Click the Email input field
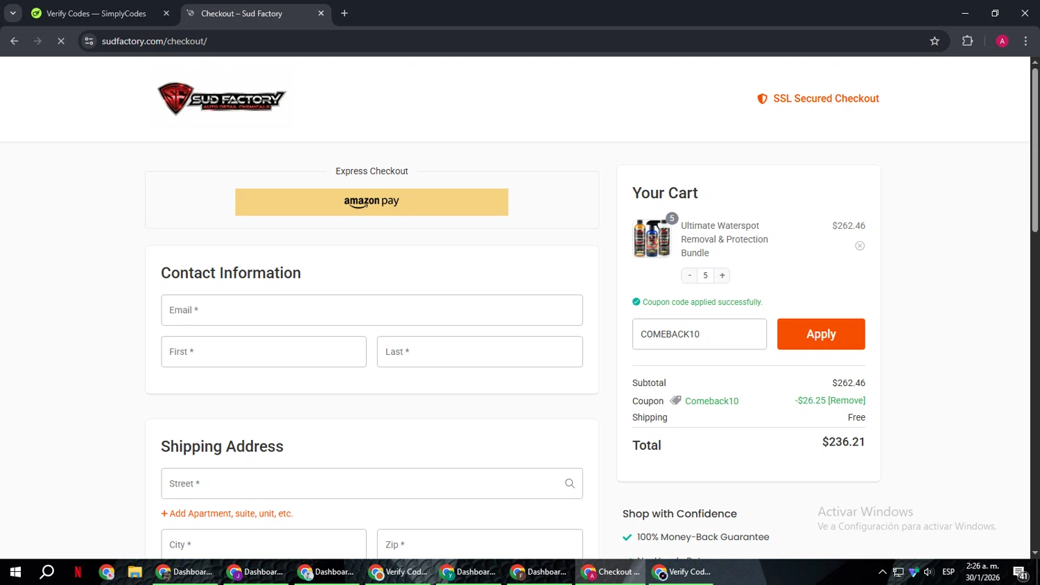 pos(372,310)
